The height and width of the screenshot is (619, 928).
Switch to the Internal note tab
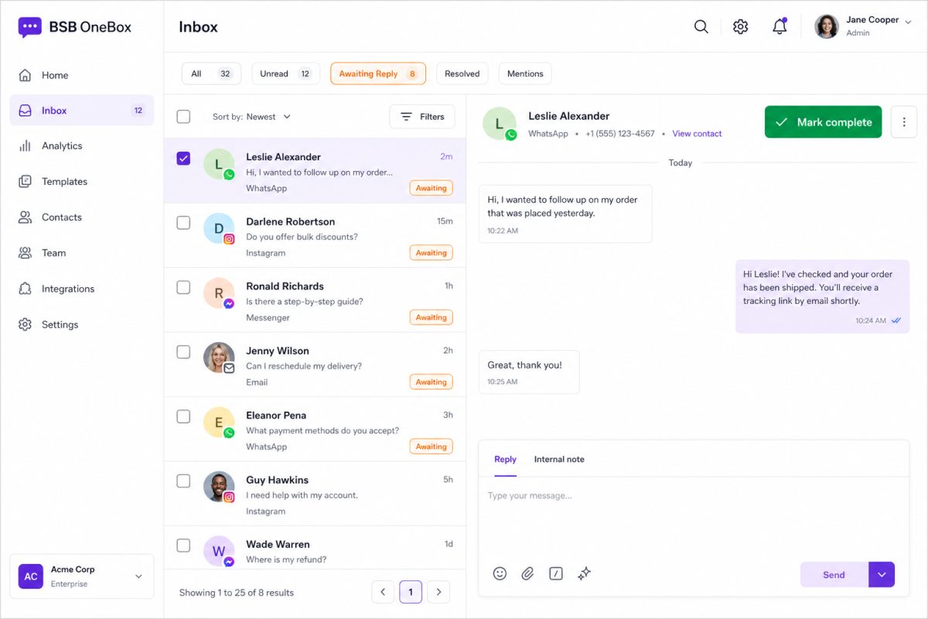coord(559,460)
